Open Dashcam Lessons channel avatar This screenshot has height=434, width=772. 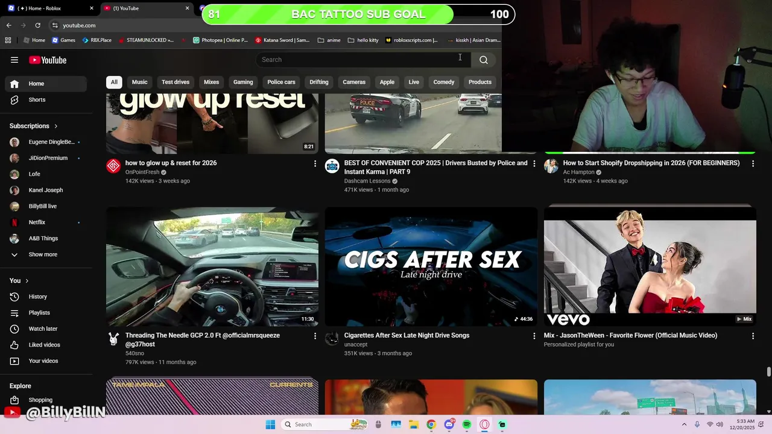coord(332,166)
